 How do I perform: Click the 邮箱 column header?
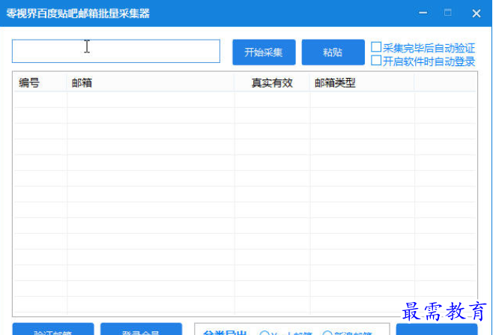coord(151,83)
